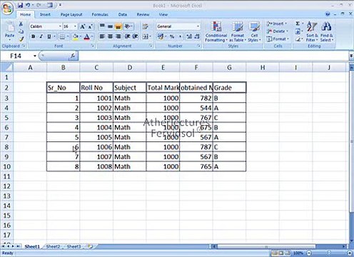Expand Find & Select menu

[326, 31]
